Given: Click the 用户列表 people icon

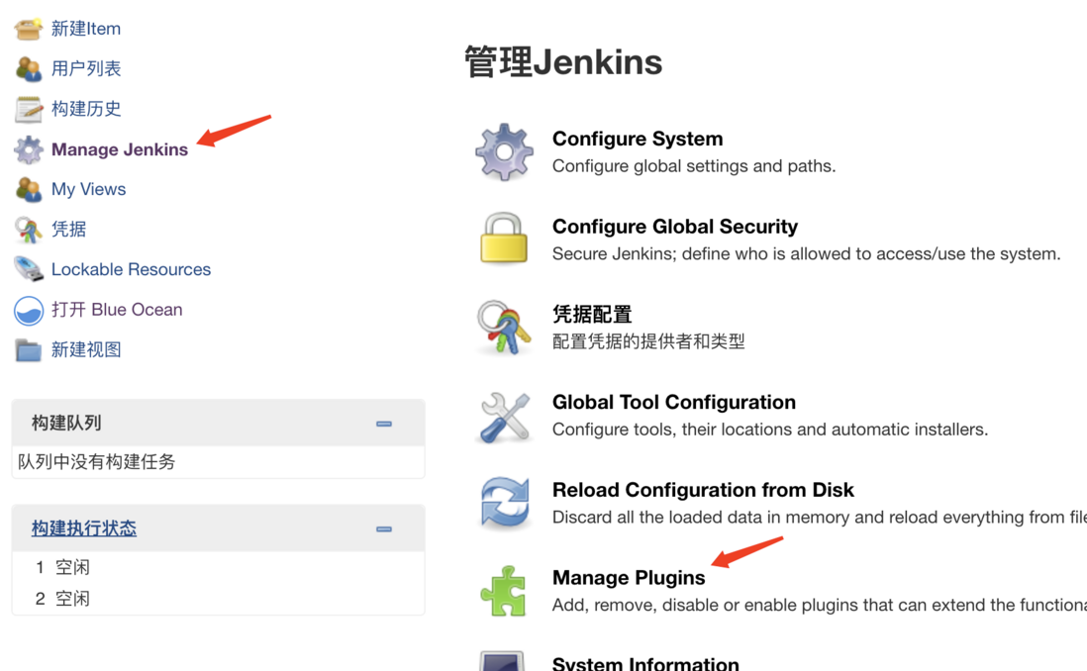Looking at the screenshot, I should (x=29, y=68).
